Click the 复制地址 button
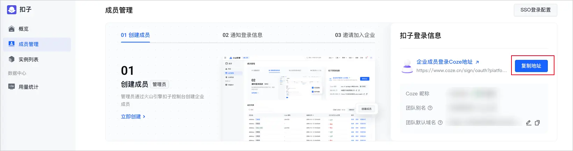Image resolution: width=573 pixels, height=151 pixels. pyautogui.click(x=531, y=66)
